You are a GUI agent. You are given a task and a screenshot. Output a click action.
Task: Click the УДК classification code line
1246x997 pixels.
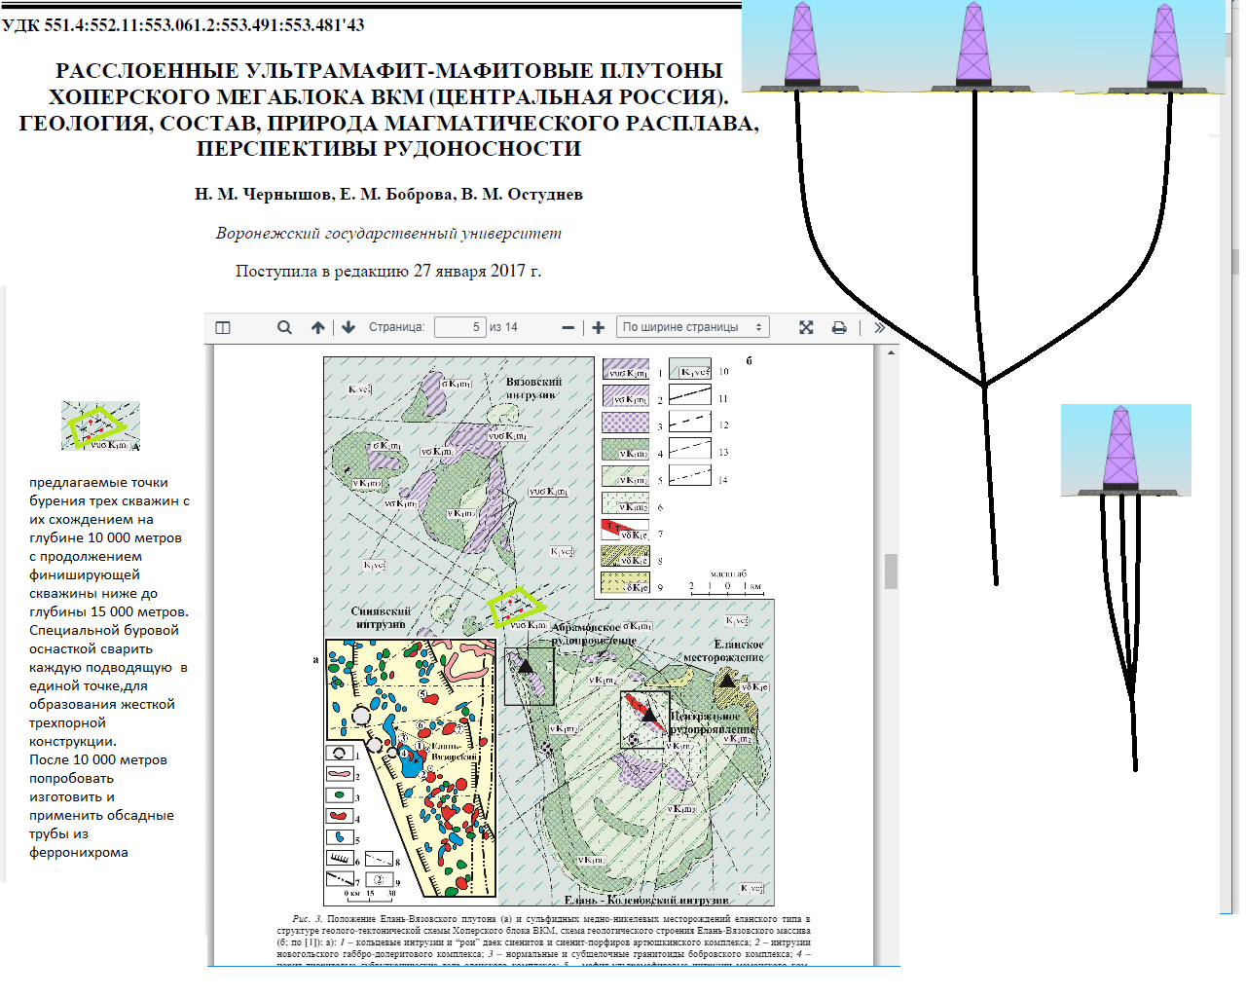[183, 25]
